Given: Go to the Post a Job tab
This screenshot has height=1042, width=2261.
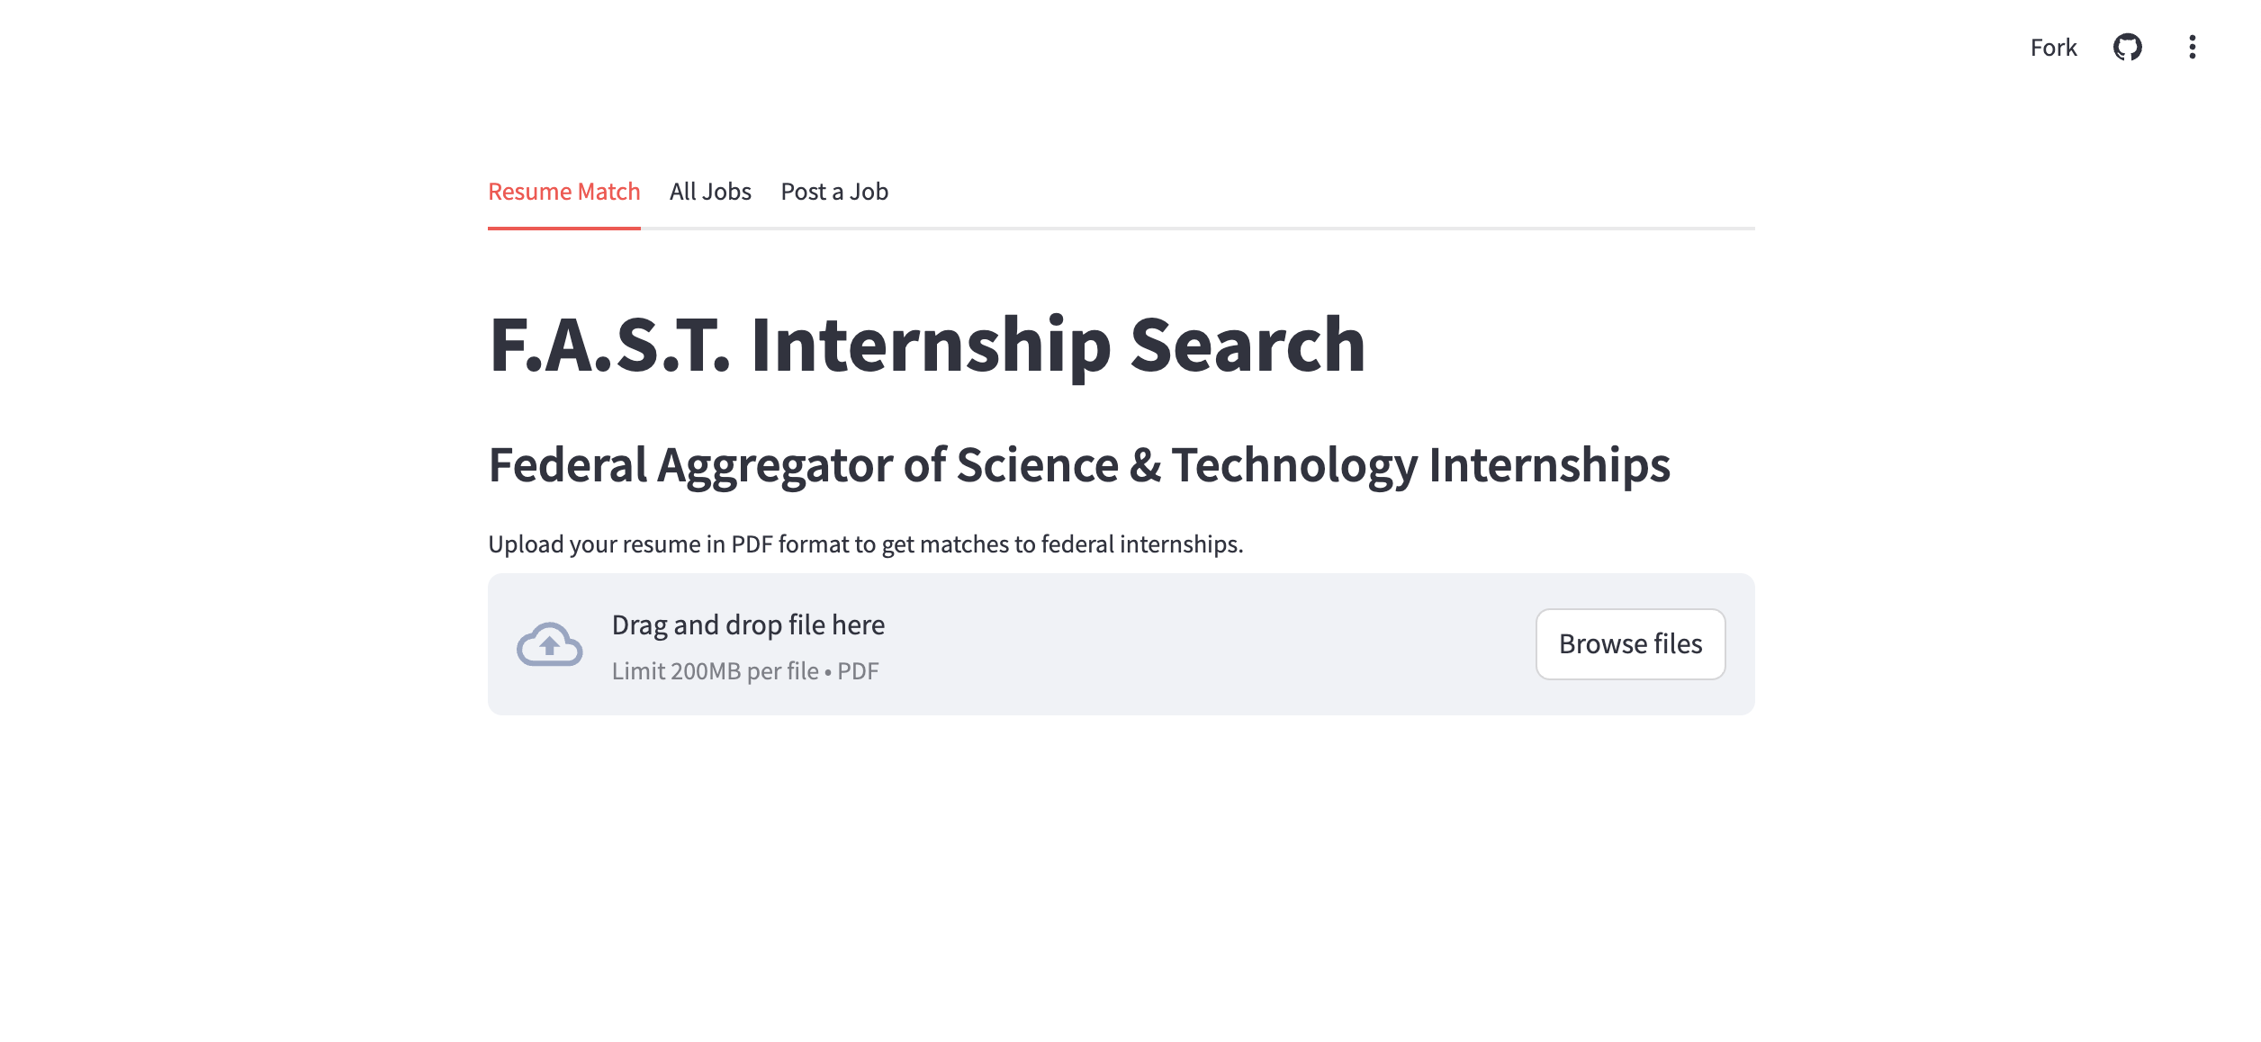Looking at the screenshot, I should (x=834, y=192).
